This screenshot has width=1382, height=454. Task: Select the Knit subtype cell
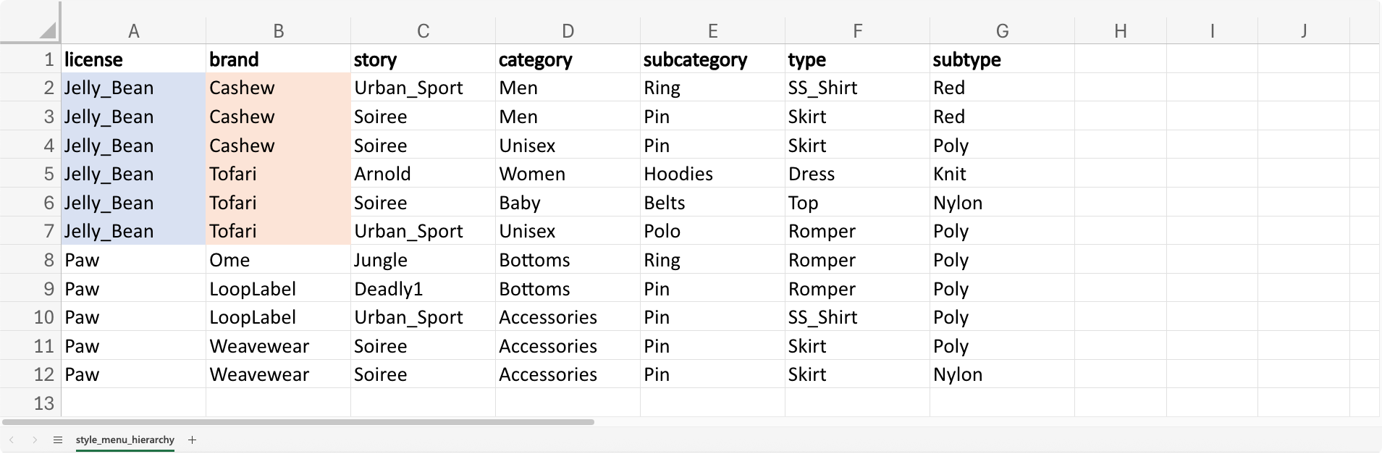[x=1002, y=174]
